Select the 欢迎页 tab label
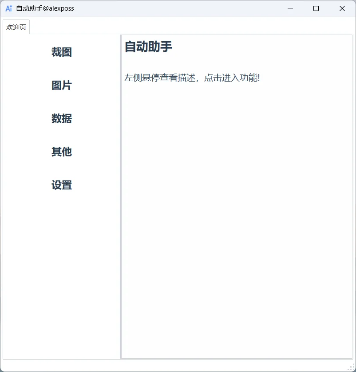Screen dimensions: 356x372 point(16,27)
